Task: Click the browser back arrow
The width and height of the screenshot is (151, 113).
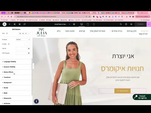Action: coord(2,17)
